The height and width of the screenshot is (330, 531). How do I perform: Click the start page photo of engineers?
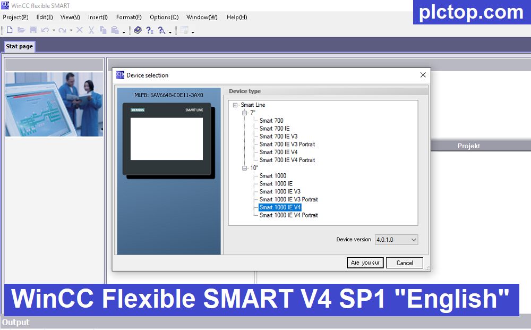tap(54, 104)
